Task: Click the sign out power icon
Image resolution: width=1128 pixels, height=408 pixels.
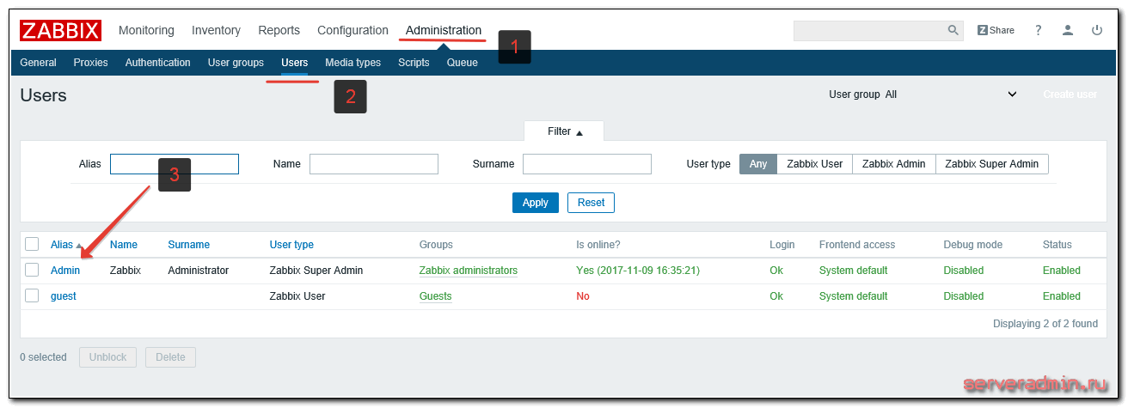Action: pos(1096,30)
